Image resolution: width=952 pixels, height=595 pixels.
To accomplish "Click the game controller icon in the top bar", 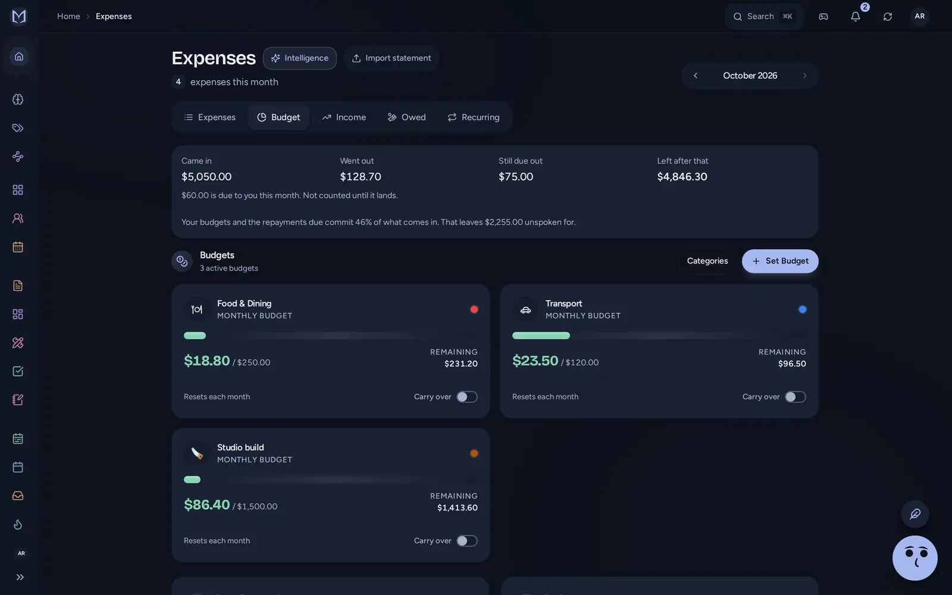I will click(823, 17).
